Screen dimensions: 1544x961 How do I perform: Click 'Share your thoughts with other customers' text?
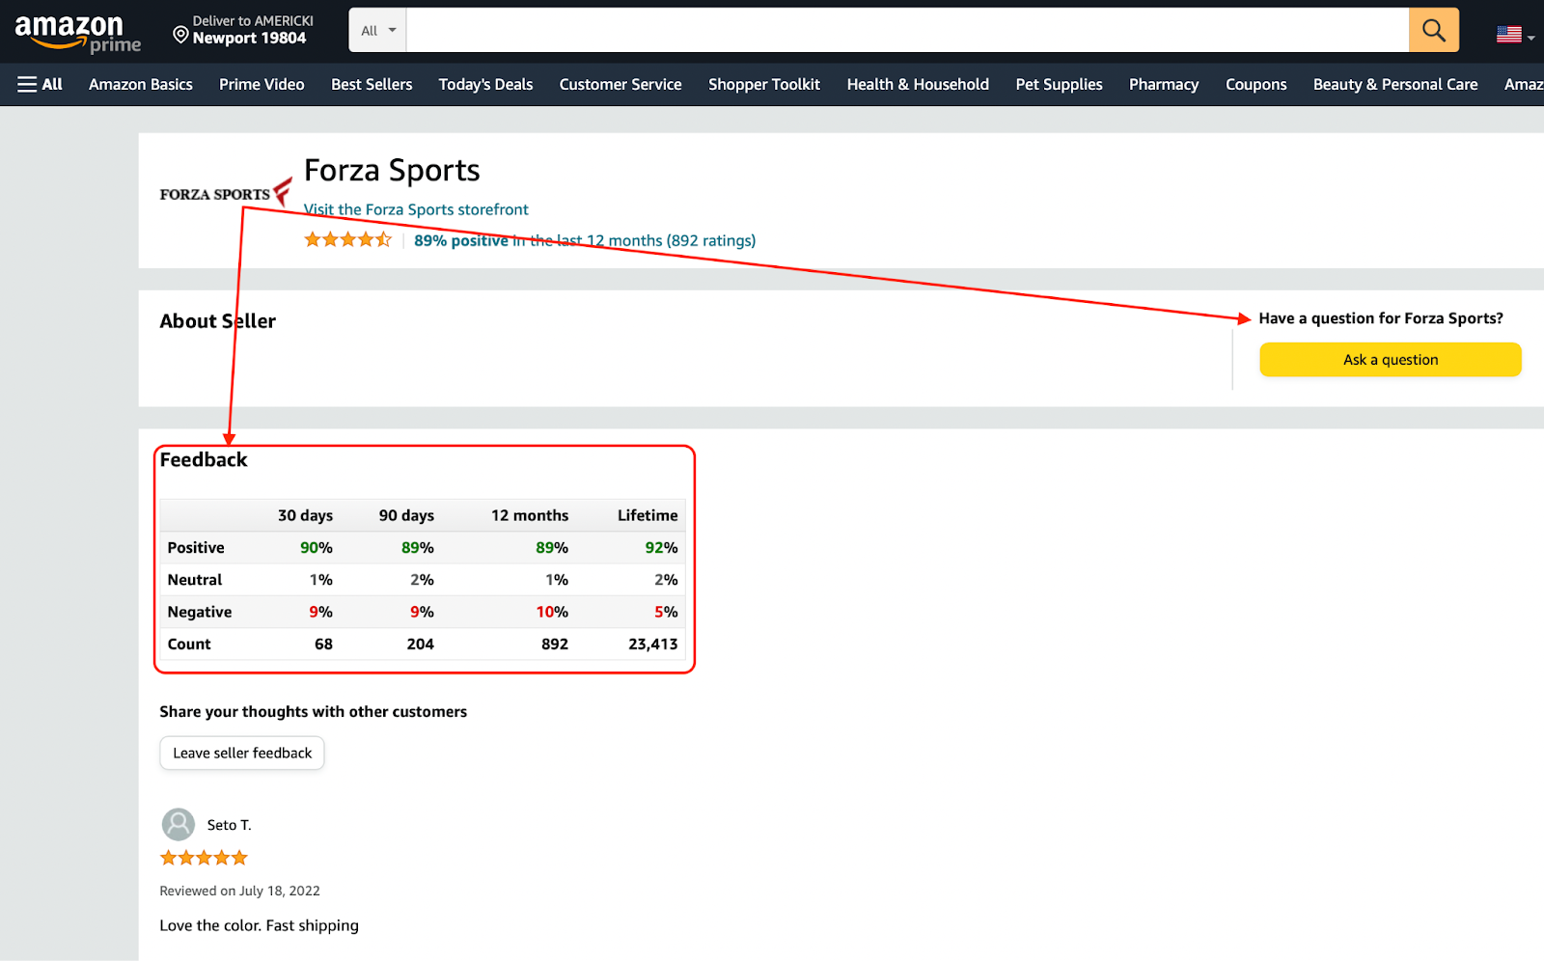(x=313, y=711)
